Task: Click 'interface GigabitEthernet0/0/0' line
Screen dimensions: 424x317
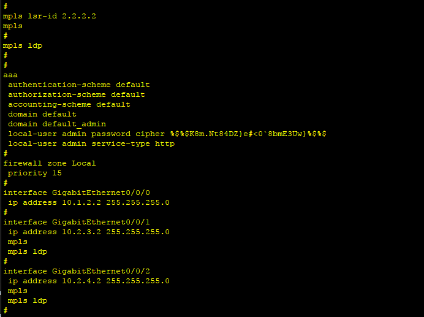Action: click(x=77, y=193)
